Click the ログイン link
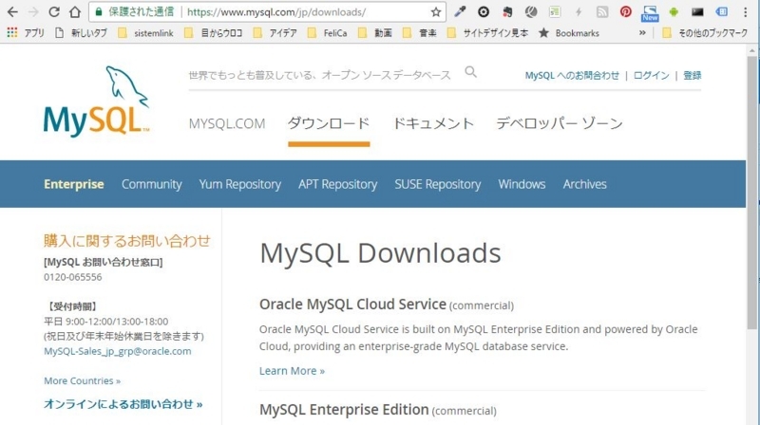The image size is (760, 425). pyautogui.click(x=651, y=76)
